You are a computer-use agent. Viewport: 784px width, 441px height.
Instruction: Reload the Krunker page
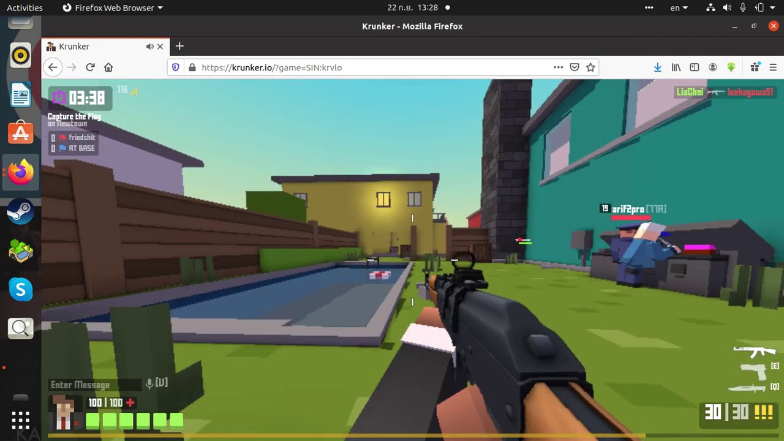click(90, 67)
